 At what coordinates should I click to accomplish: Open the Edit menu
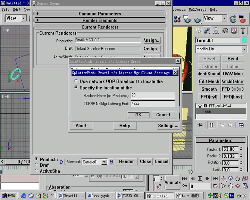pos(17,9)
